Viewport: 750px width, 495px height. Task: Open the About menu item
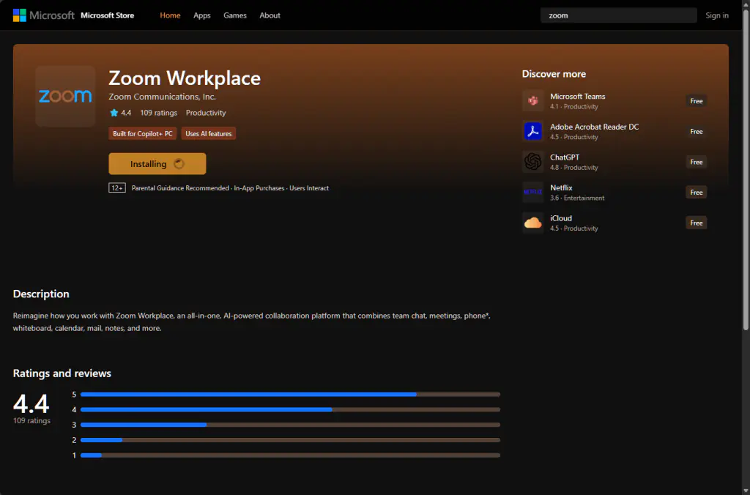pyautogui.click(x=270, y=15)
